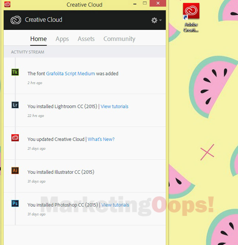The width and height of the screenshot is (238, 245).
Task: Click the "21 days ago" timestamp
Action: [36, 149]
